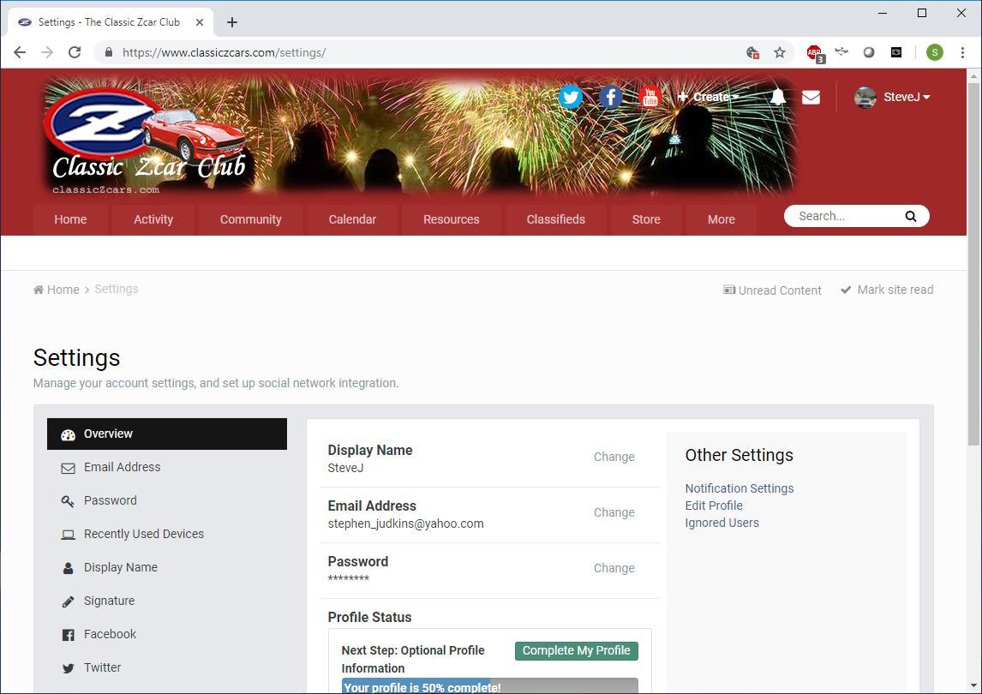Screen dimensions: 982x694
Task: Click in the Search input field
Action: (x=846, y=216)
